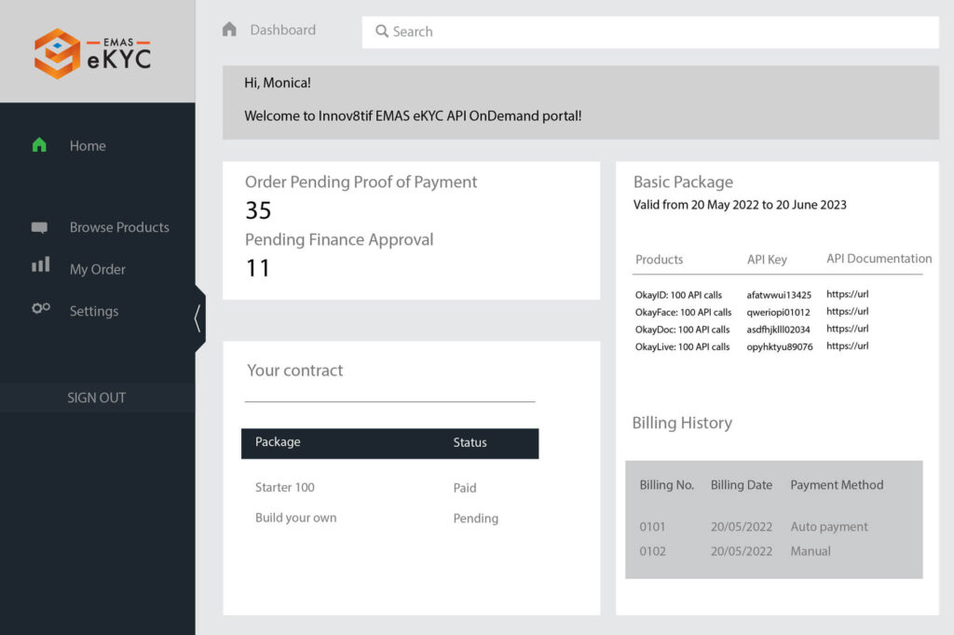Expand the Billing History section
Screen dimensions: 954x635
point(683,423)
